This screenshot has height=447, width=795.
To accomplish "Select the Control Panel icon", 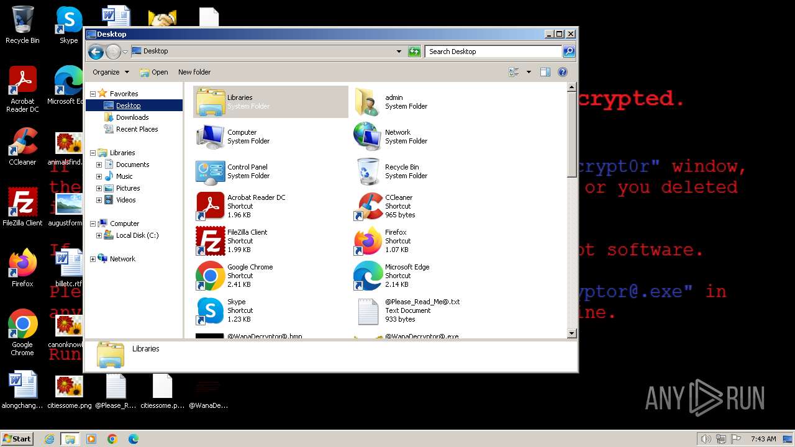I will point(211,171).
